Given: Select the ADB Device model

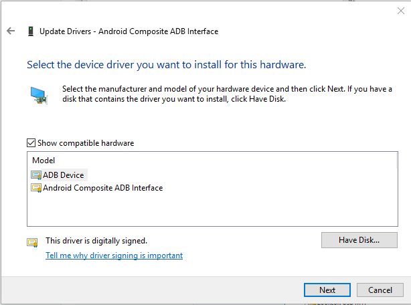Looking at the screenshot, I should pyautogui.click(x=64, y=175).
